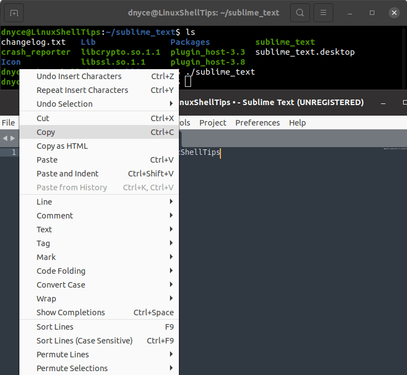407x375 pixels.
Task: Click Cut in the Edit menu
Action: coord(99,118)
